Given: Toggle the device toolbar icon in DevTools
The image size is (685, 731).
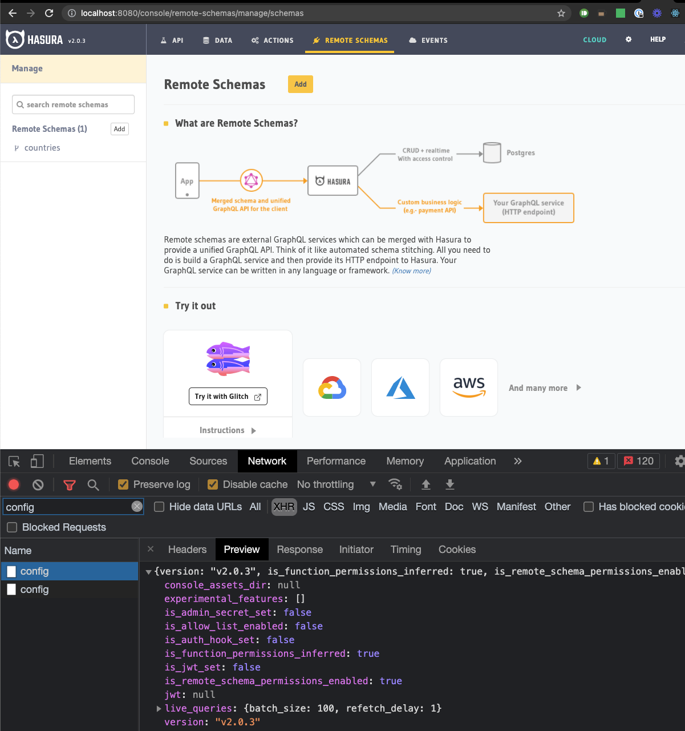Looking at the screenshot, I should point(37,461).
